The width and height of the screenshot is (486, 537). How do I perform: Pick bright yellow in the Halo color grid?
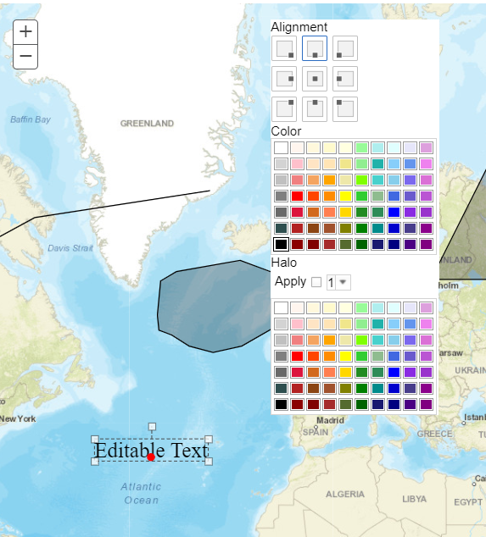point(345,356)
